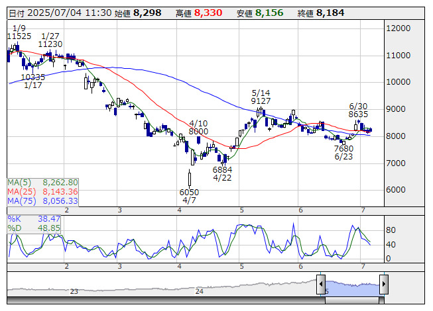The image size is (433, 311).
Task: Click the scrollbar track left of thumb
Action: pyautogui.click(x=166, y=300)
